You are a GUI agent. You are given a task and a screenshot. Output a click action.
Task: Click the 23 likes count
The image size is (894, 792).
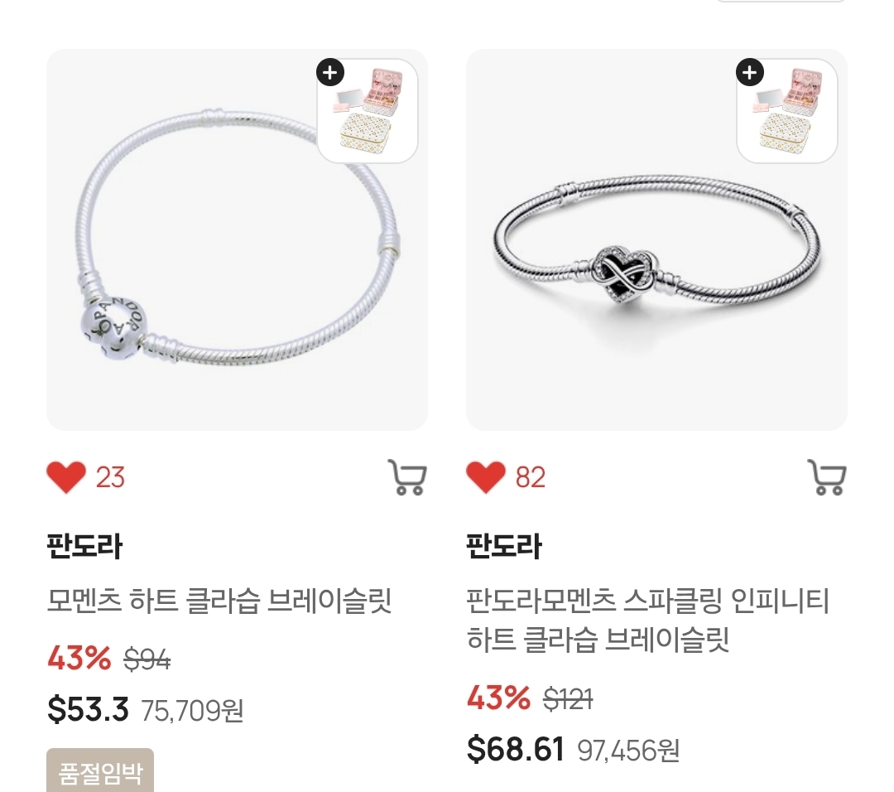click(x=110, y=477)
